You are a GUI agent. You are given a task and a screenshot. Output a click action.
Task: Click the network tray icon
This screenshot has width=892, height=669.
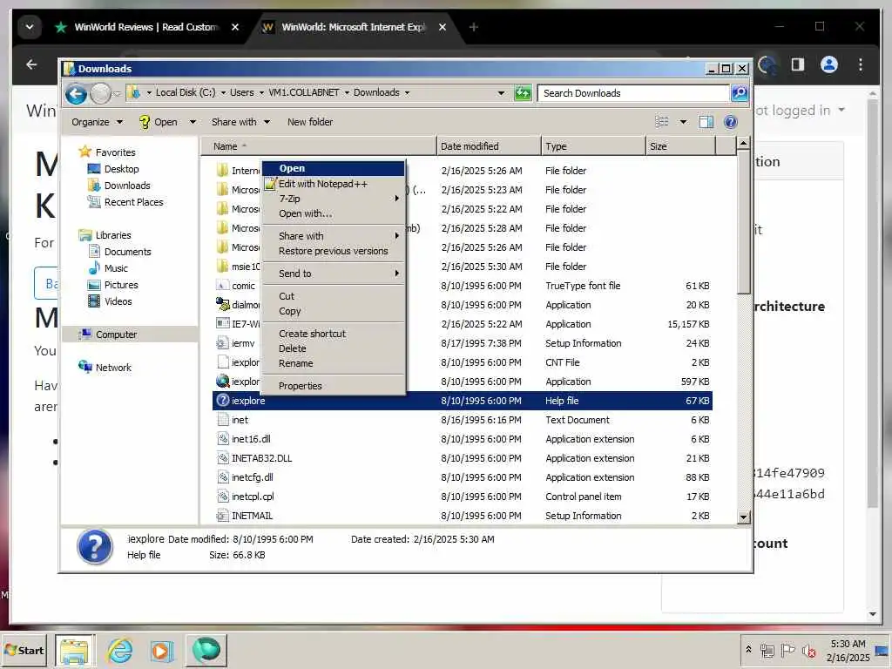(767, 650)
